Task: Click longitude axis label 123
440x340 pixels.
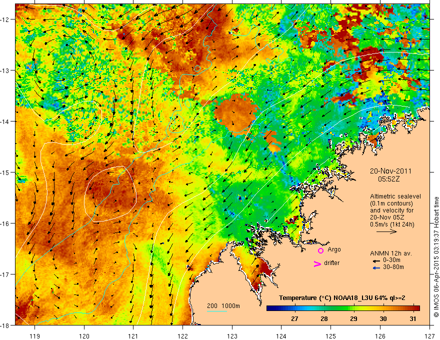Action: click(x=232, y=336)
